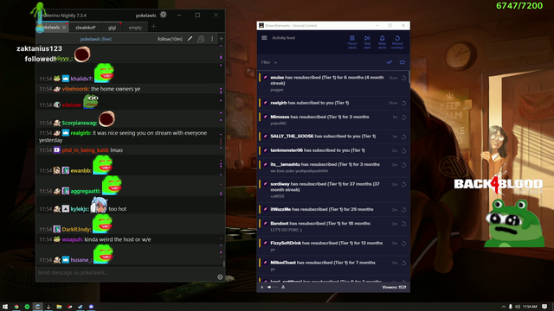Open Spotify from the taskbar
554x311 pixels.
tap(27, 307)
